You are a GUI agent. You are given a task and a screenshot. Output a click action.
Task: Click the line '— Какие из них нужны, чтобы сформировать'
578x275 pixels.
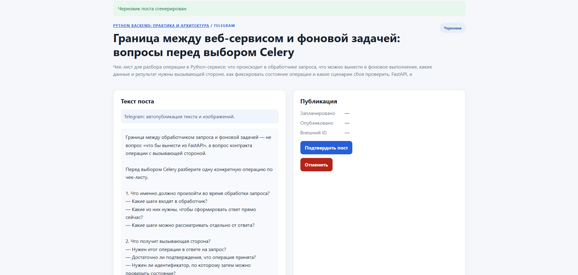click(191, 213)
